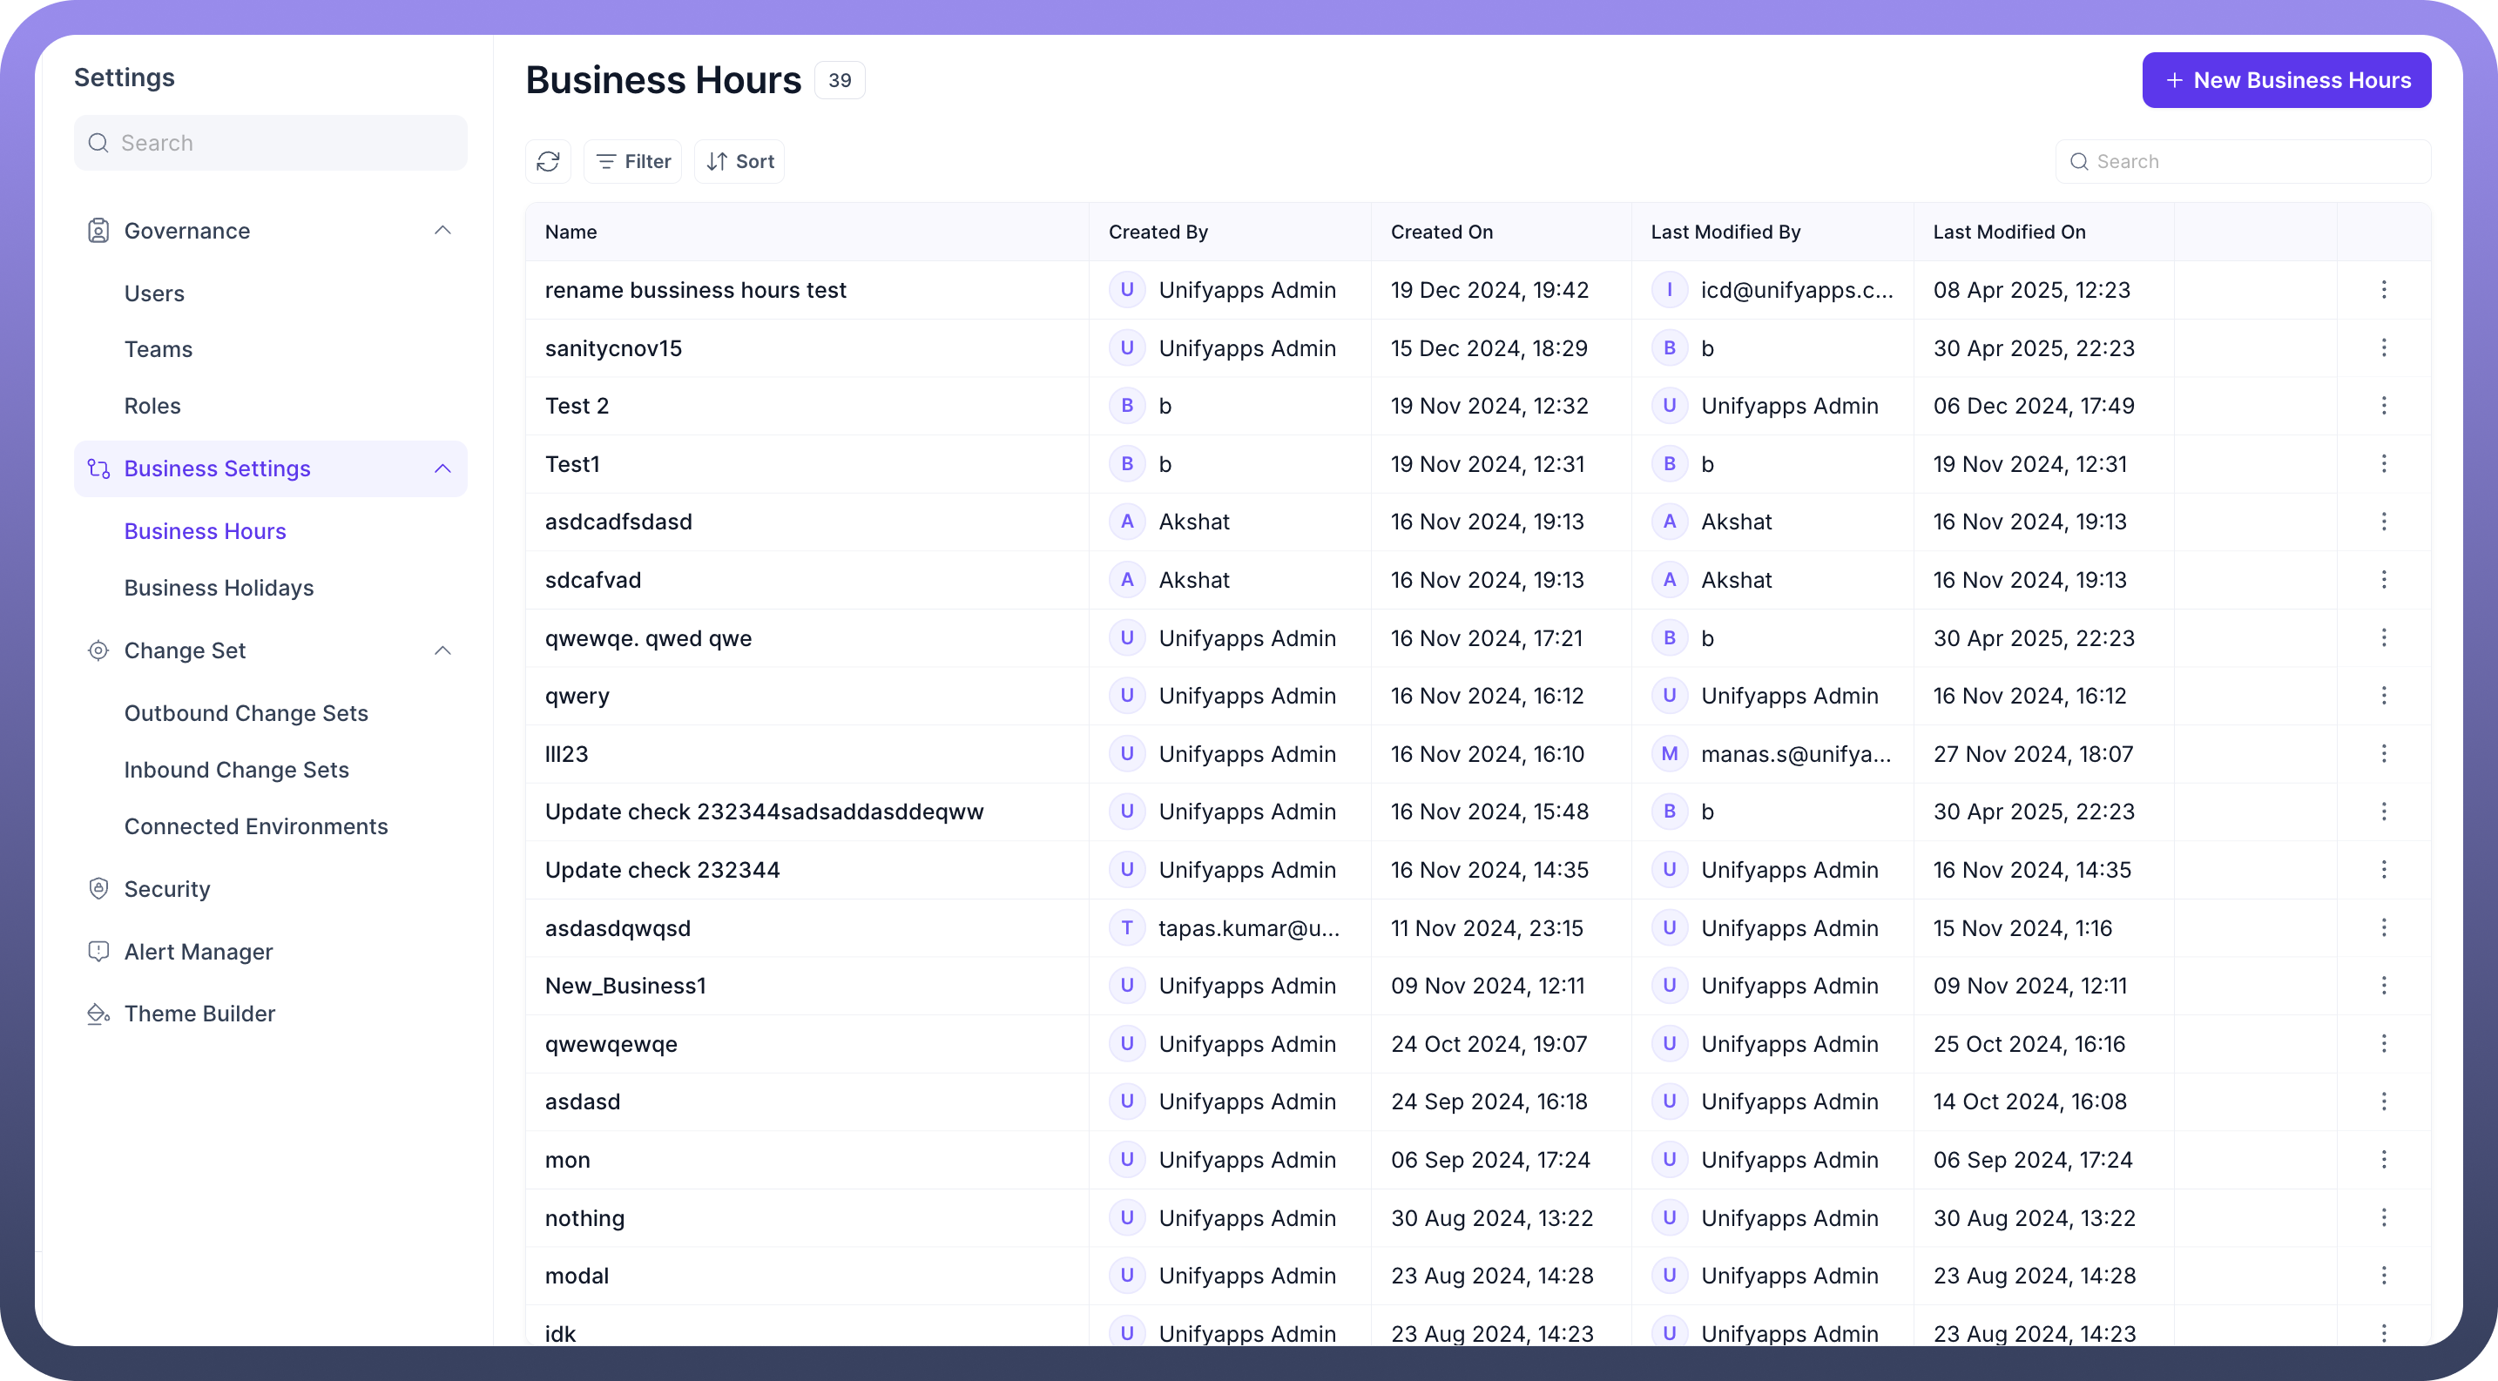The height and width of the screenshot is (1381, 2498).
Task: Open the Sort options
Action: pyautogui.click(x=739, y=161)
